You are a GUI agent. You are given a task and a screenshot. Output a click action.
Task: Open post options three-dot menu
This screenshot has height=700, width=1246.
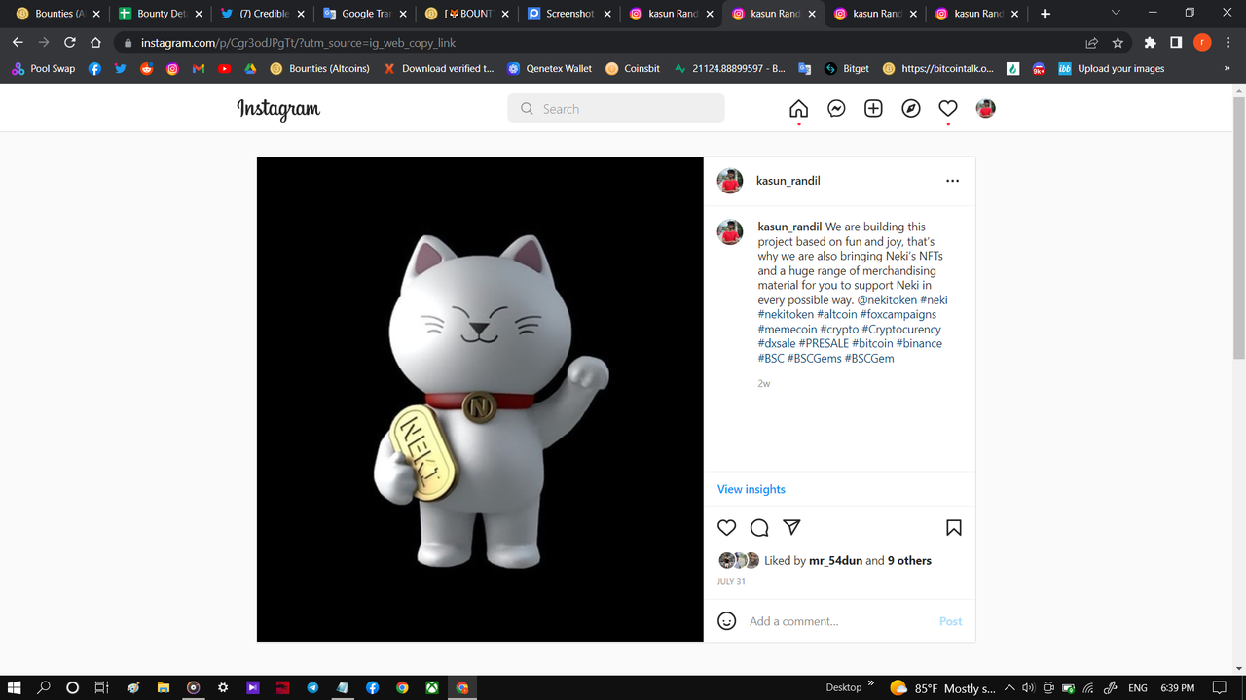(952, 181)
